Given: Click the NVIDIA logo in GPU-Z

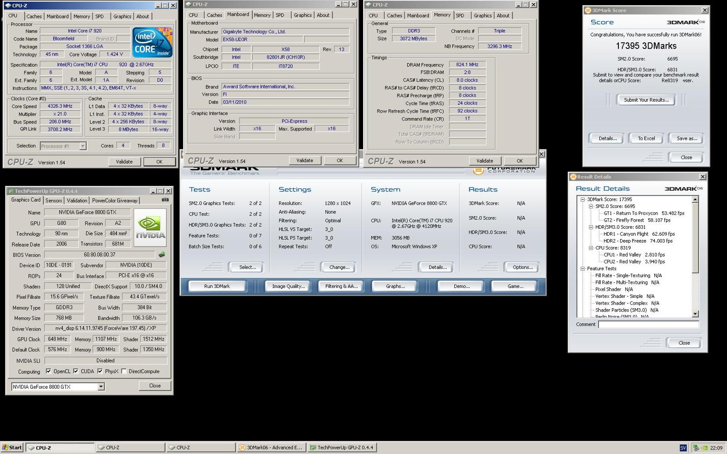Looking at the screenshot, I should (150, 227).
